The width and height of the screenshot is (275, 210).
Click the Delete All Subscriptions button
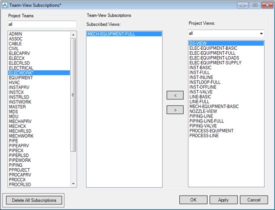[34, 200]
